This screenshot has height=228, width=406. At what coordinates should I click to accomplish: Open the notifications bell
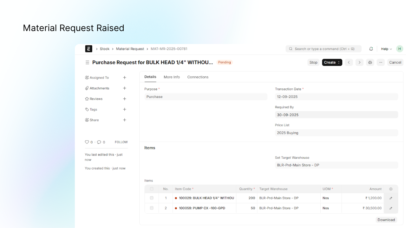click(x=371, y=49)
